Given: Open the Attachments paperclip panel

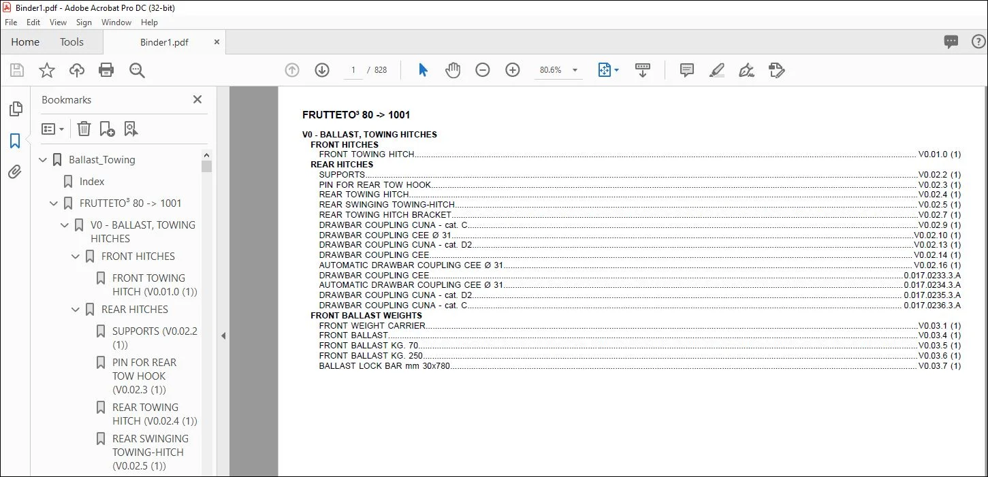Looking at the screenshot, I should point(15,172).
